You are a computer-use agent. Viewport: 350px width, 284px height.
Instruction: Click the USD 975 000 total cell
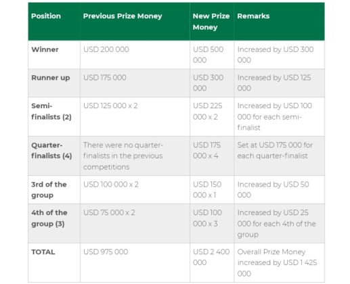tap(106, 252)
